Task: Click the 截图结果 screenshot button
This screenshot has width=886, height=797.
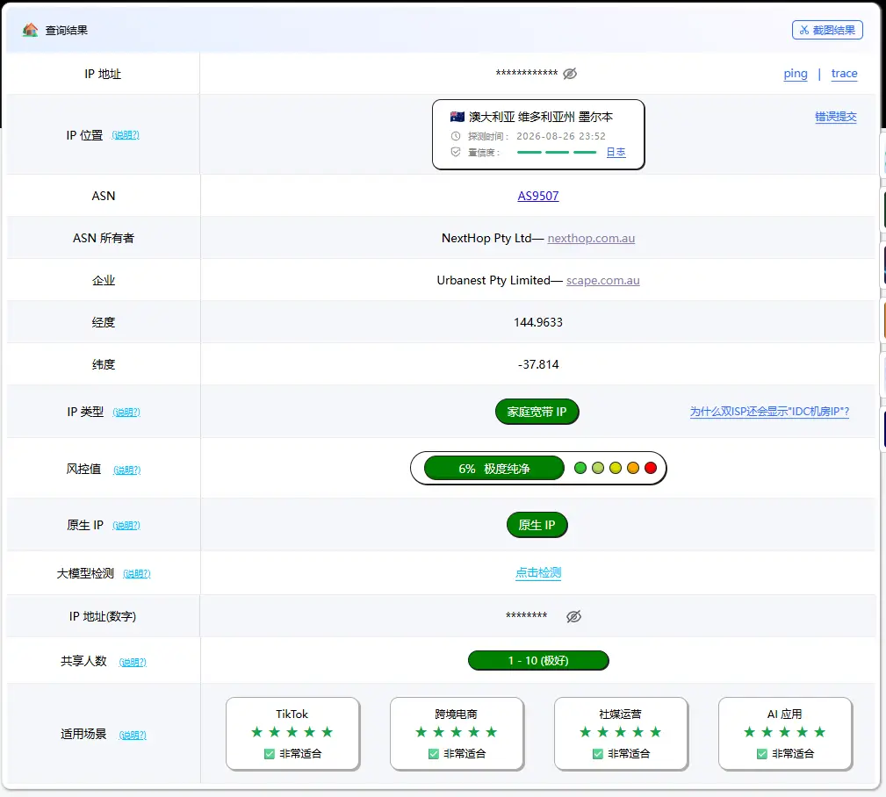Action: pos(827,30)
